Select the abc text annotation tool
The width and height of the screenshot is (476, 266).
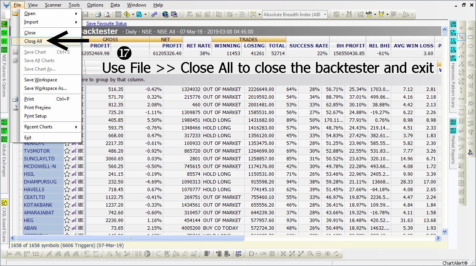tap(471, 28)
